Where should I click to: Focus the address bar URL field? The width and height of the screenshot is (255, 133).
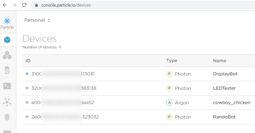pos(143,5)
